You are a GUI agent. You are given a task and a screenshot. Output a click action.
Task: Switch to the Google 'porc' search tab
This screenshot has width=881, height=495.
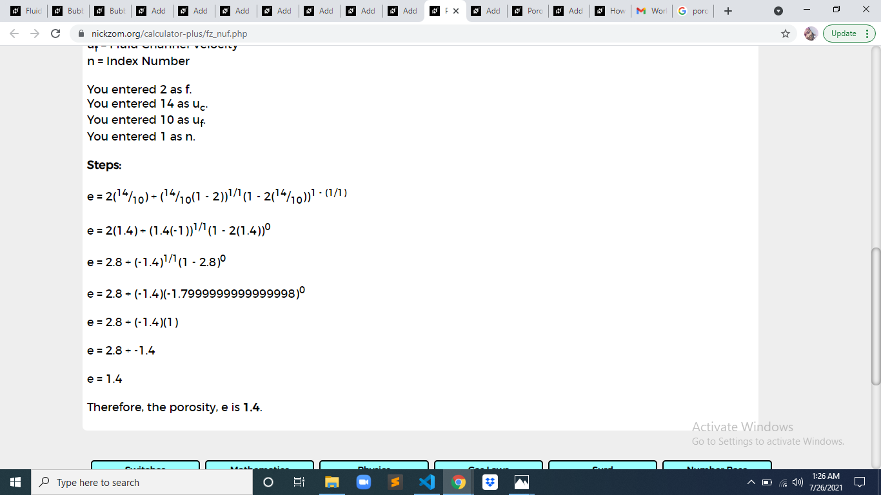point(693,11)
